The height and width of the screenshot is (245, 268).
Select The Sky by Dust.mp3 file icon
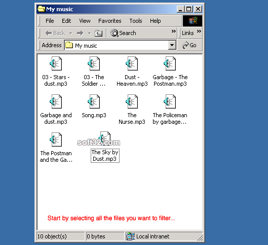click(x=104, y=138)
